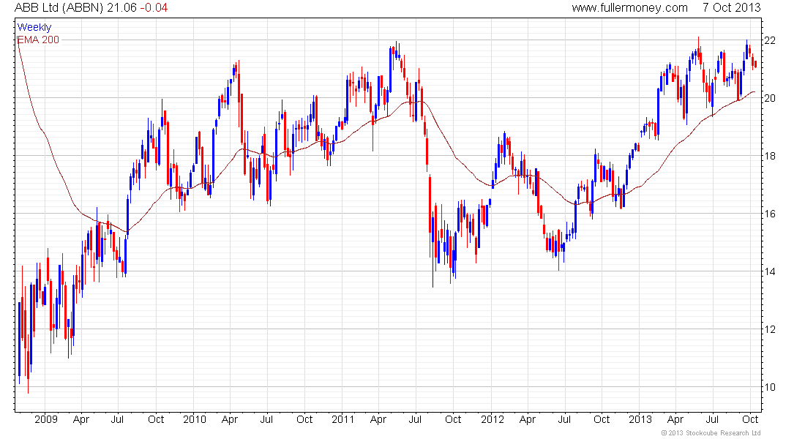Click the 2013 year axis label
805x439 pixels.
point(640,419)
